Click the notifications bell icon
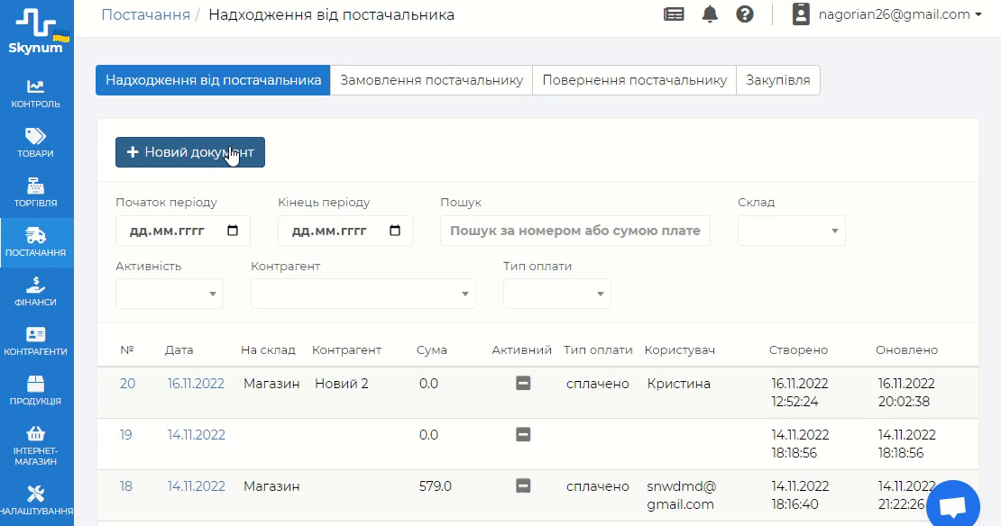This screenshot has width=1001, height=526. click(x=711, y=14)
